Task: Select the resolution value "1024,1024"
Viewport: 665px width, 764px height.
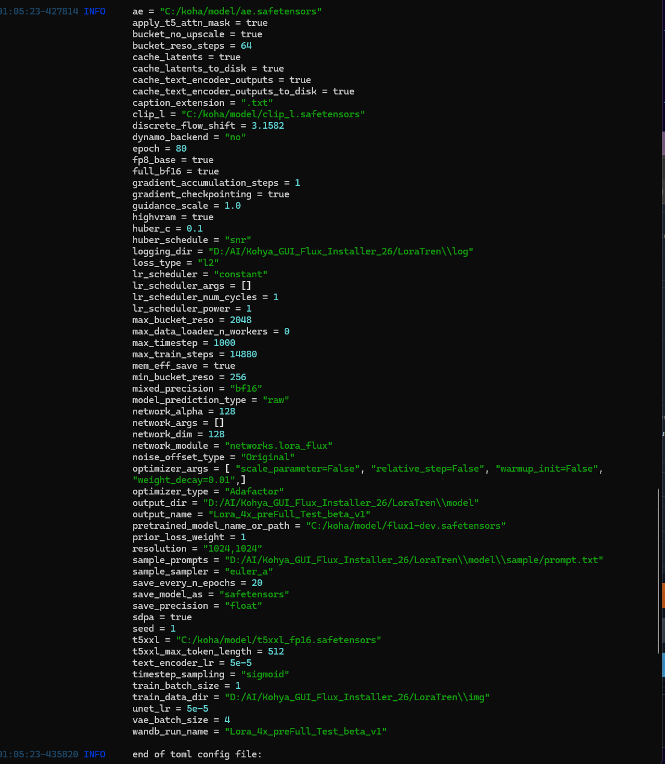Action: (232, 549)
